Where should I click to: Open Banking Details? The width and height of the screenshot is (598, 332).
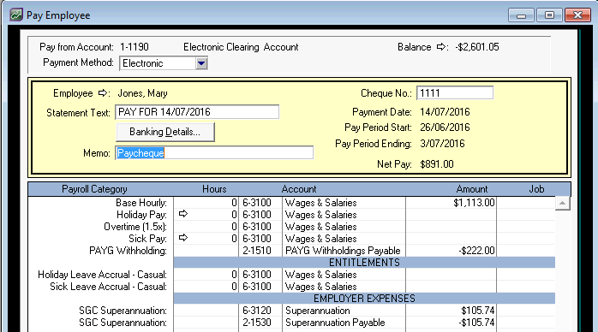pos(165,132)
